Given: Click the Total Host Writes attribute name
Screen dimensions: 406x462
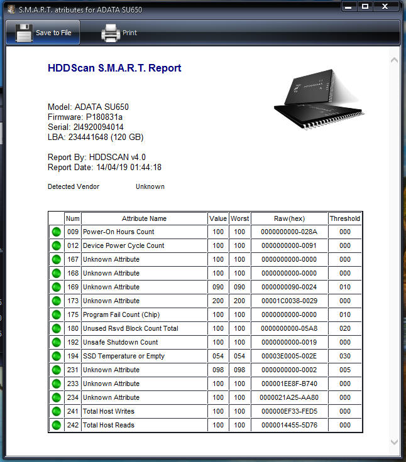Looking at the screenshot, I should [109, 411].
